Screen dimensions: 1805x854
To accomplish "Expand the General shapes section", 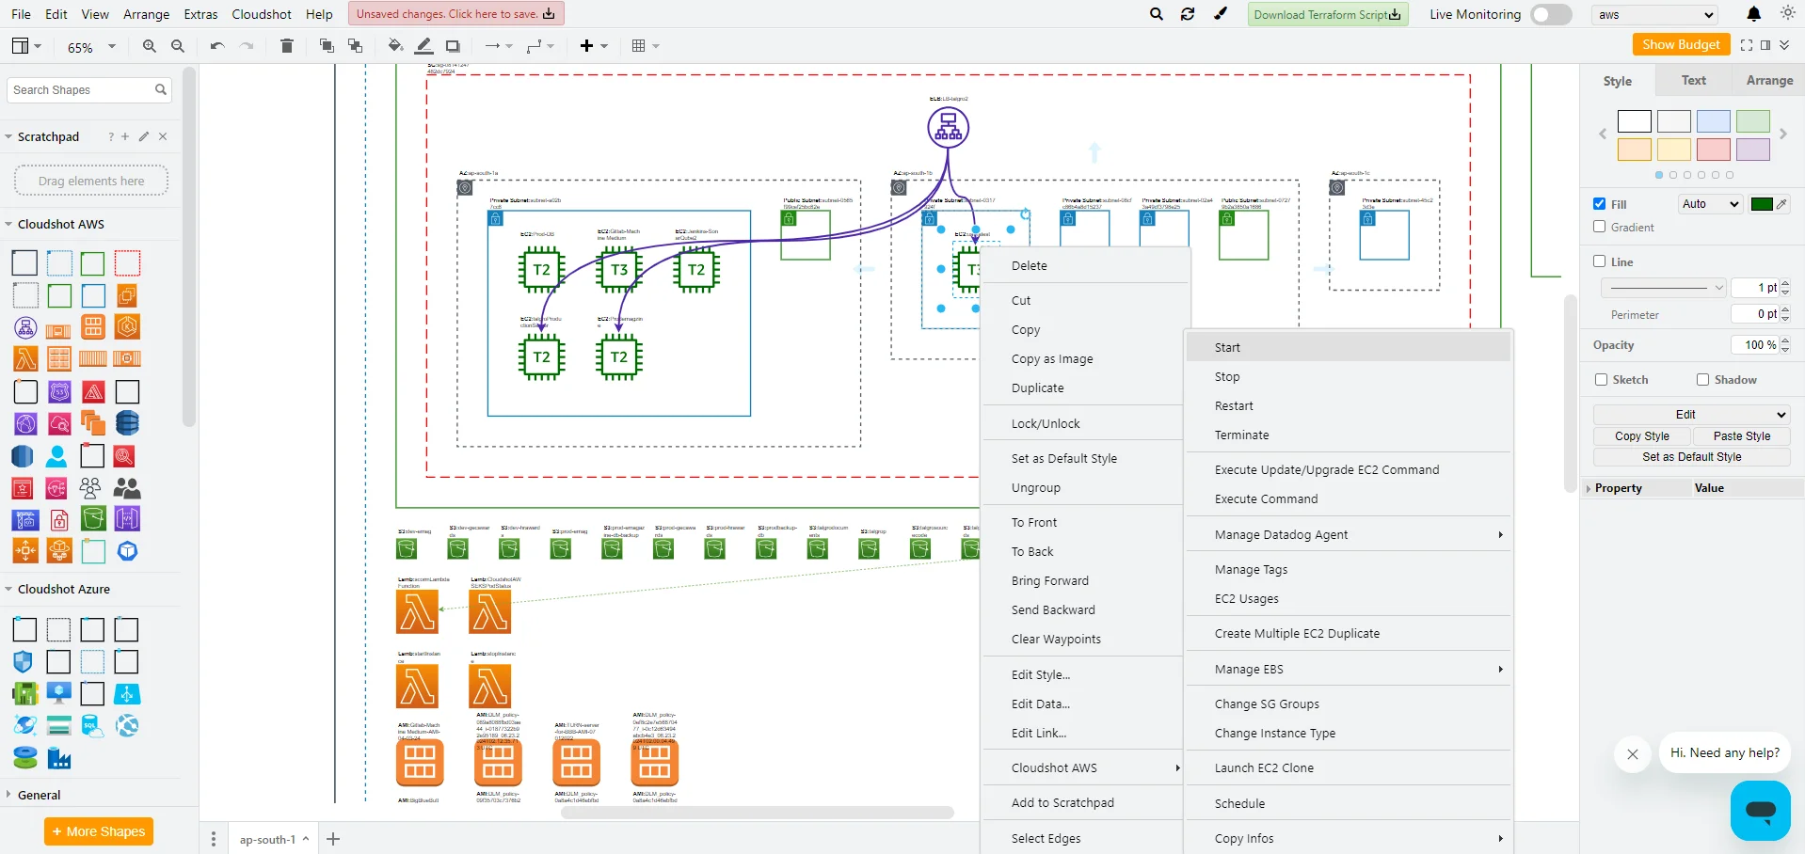I will coord(39,795).
